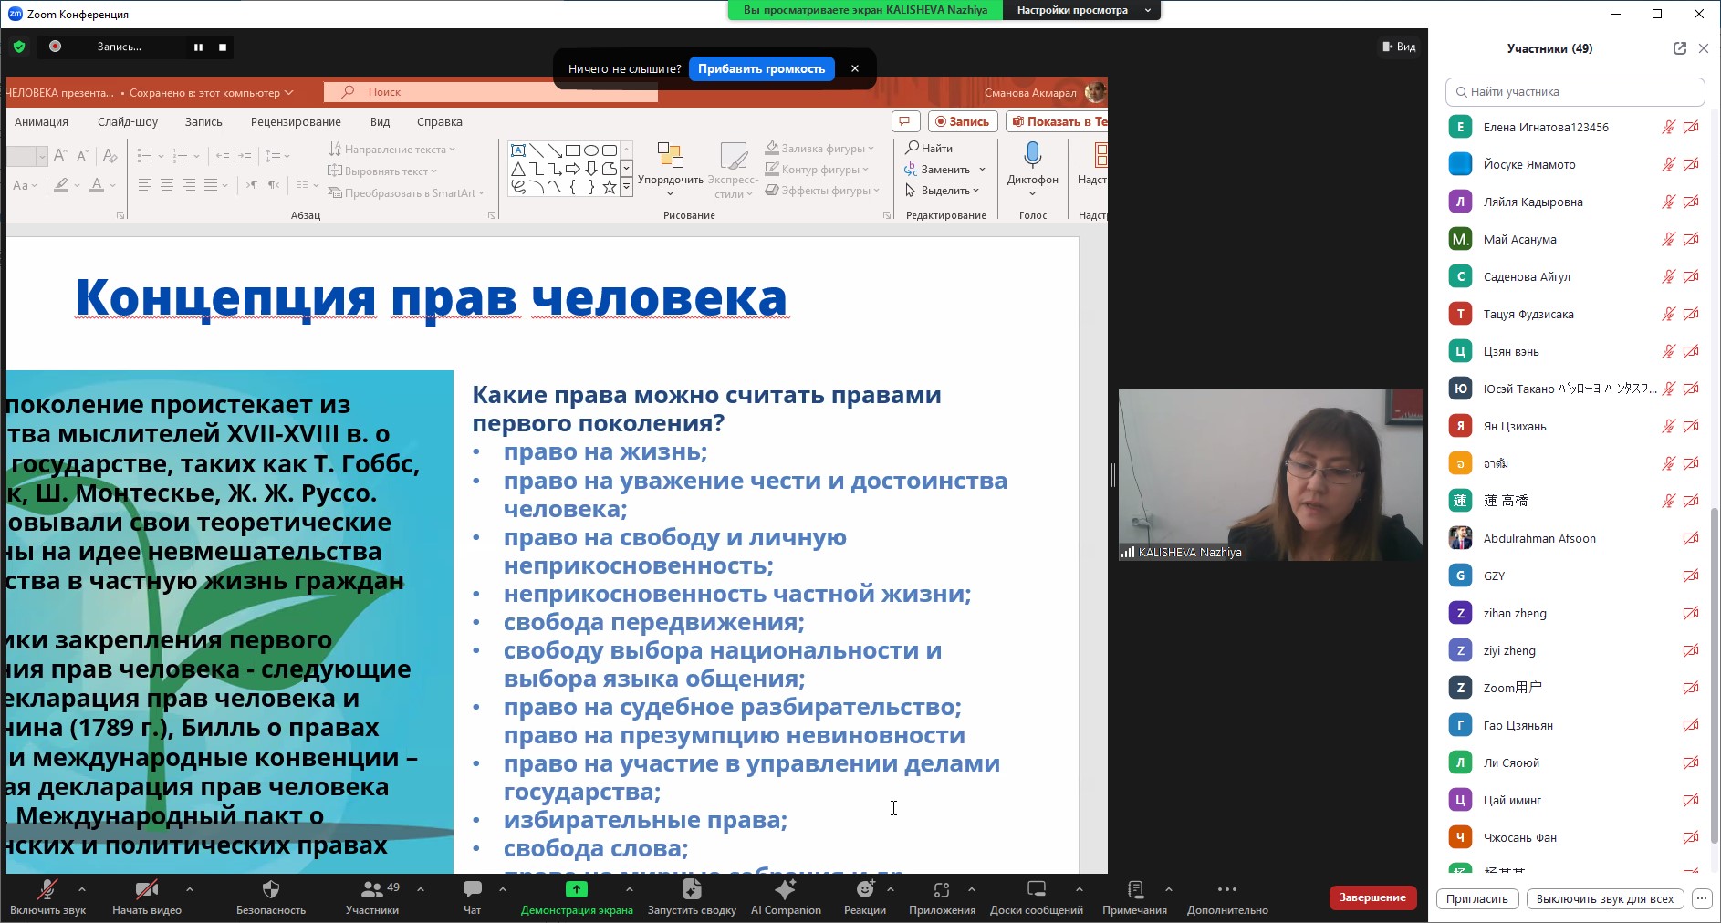Start summary with 'Запустить сводку'
Screen dimensions: 1721x923
tap(692, 897)
